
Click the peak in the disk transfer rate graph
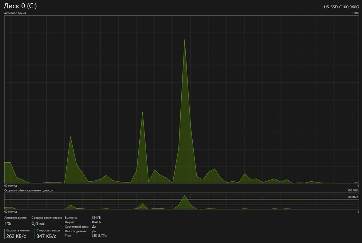(x=185, y=196)
